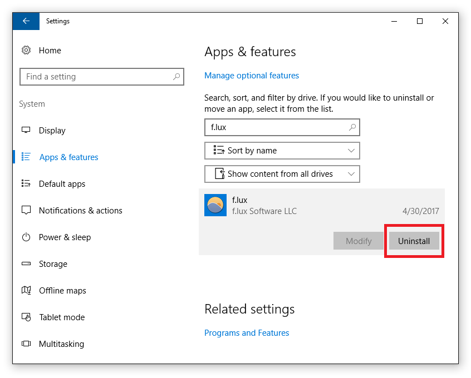Click the sort icon beside Sort by name

point(219,150)
